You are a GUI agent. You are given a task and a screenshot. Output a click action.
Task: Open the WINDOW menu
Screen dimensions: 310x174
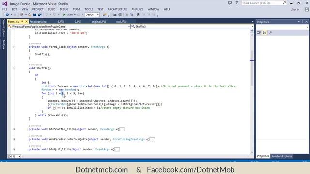point(154,9)
